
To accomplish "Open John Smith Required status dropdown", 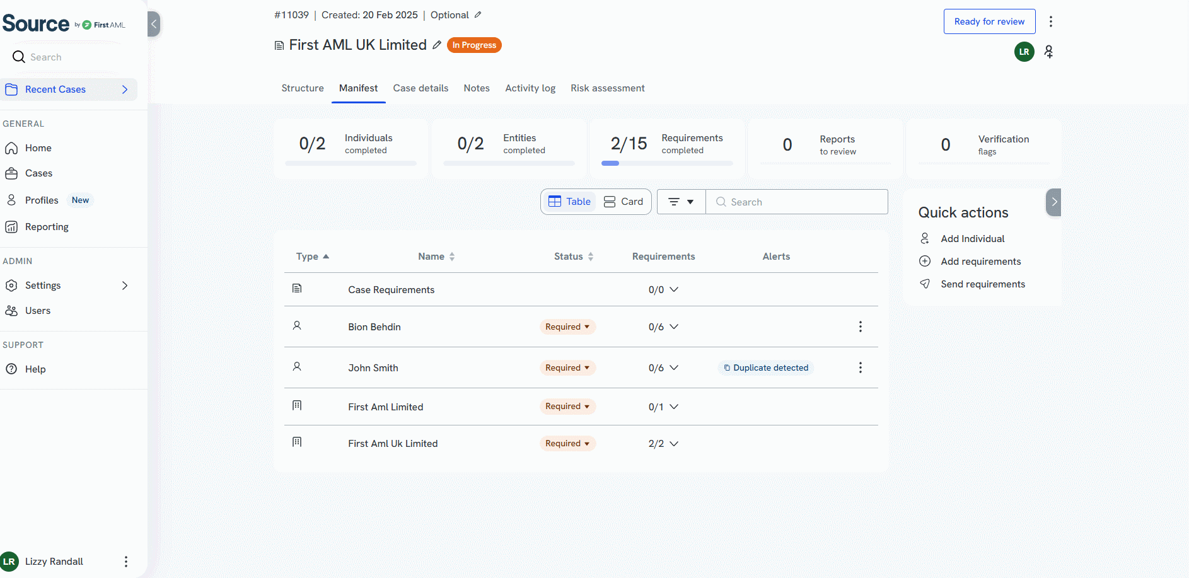I will coord(567,367).
